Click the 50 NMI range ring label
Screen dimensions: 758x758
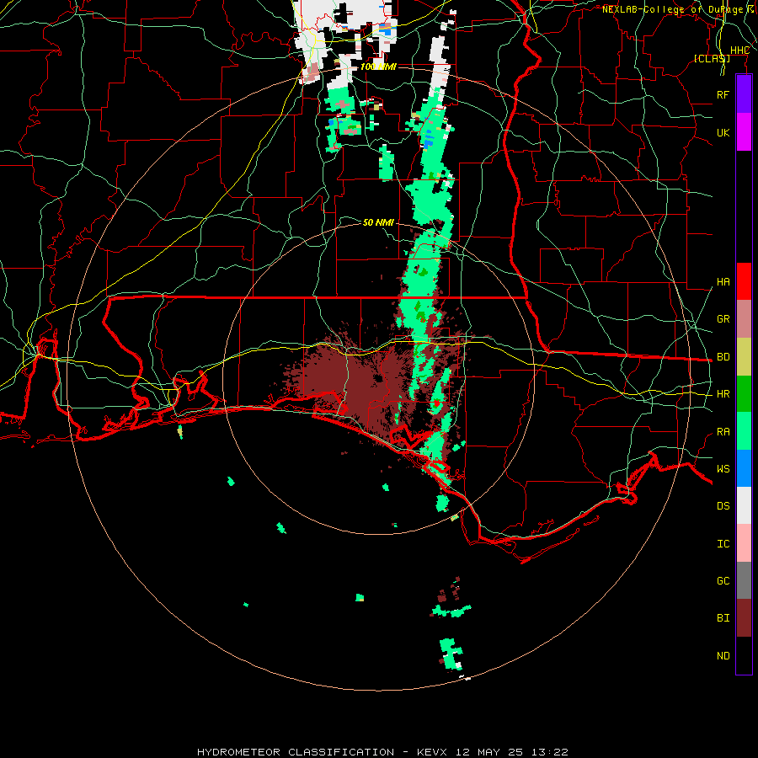click(378, 222)
